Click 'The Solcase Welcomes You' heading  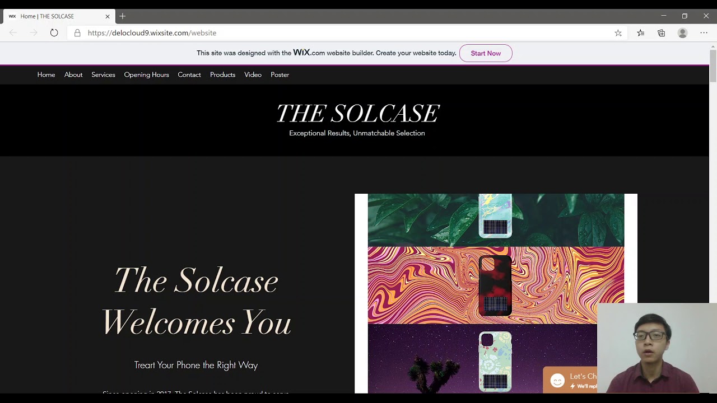(x=196, y=301)
